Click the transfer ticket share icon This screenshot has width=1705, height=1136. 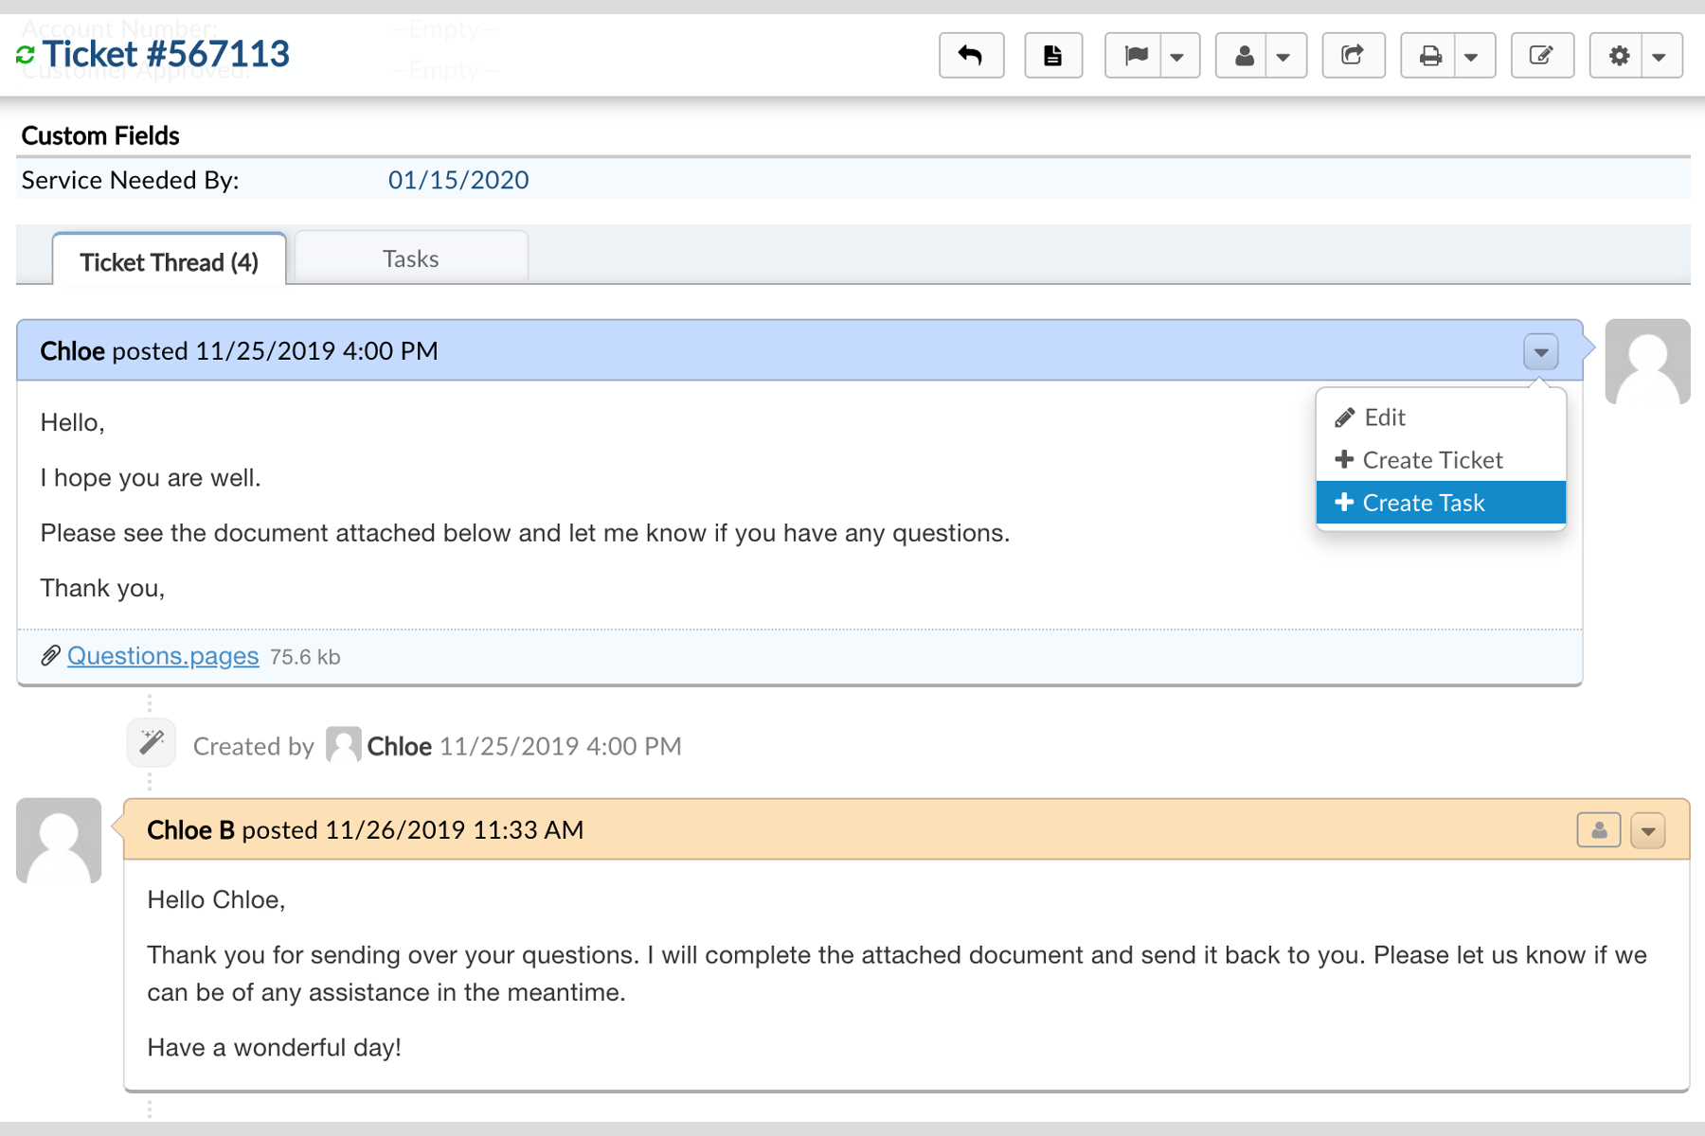[x=1353, y=56]
